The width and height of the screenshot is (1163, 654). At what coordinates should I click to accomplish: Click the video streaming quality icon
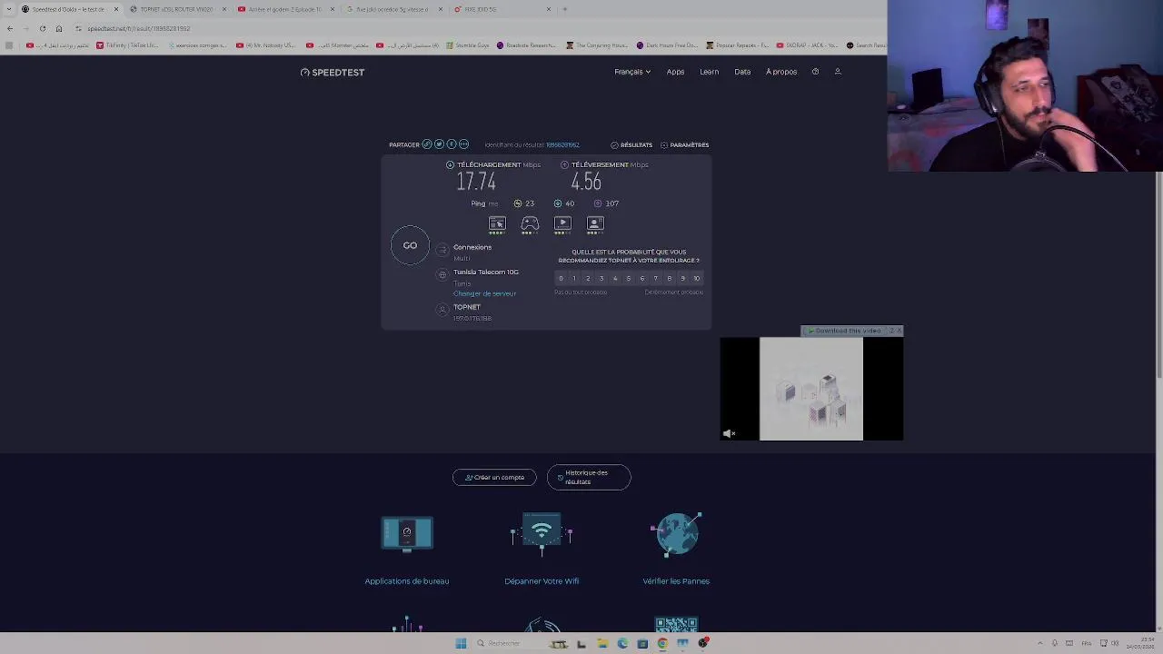click(x=562, y=223)
